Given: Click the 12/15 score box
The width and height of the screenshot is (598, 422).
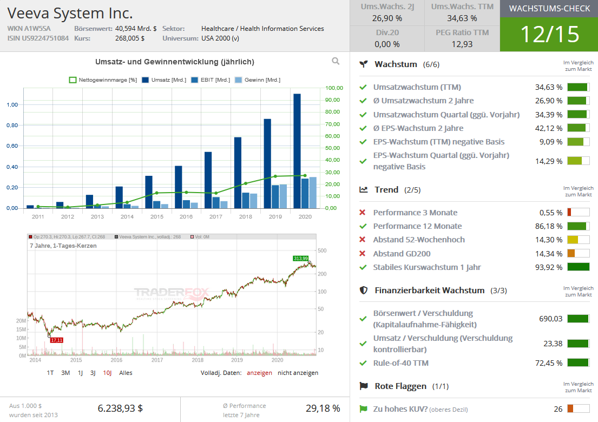Looking at the screenshot, I should [549, 34].
